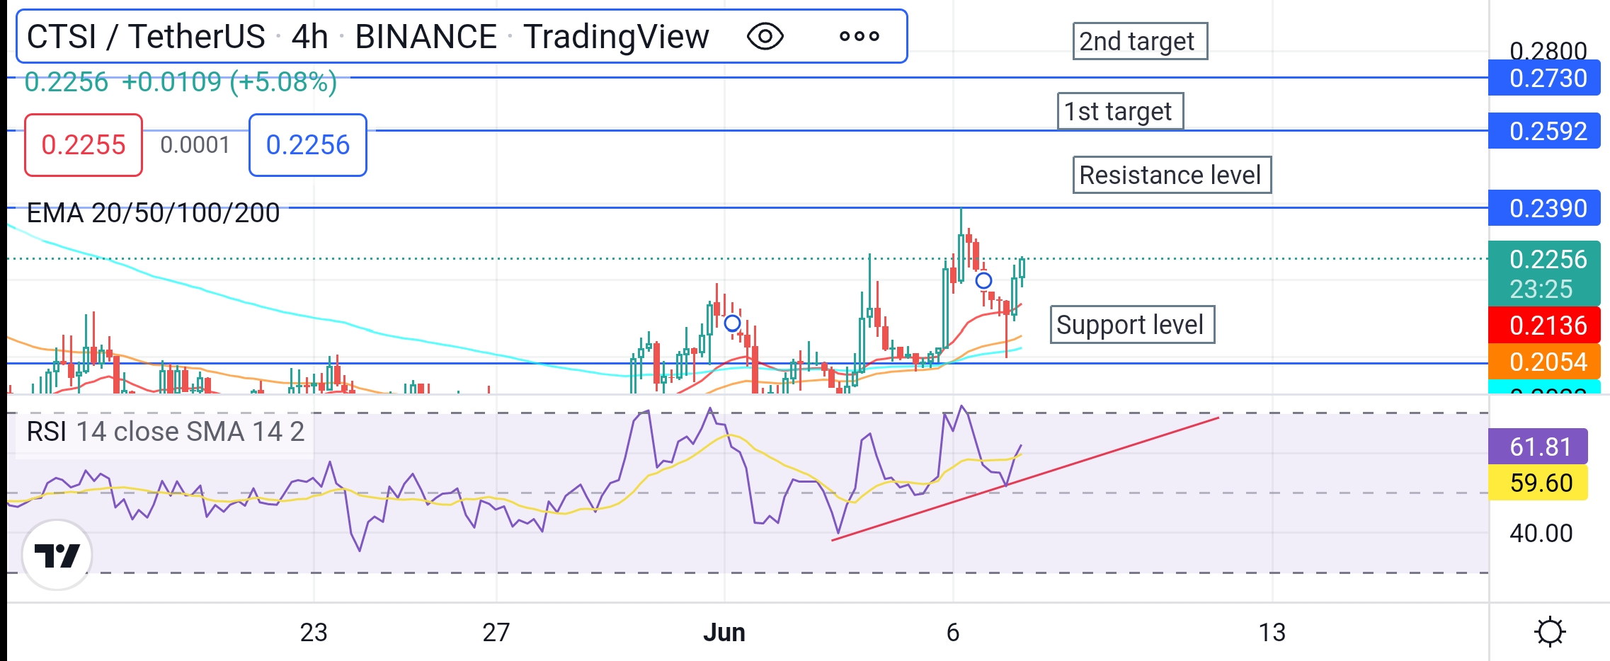Click the 6 date label on time axis

(x=953, y=632)
